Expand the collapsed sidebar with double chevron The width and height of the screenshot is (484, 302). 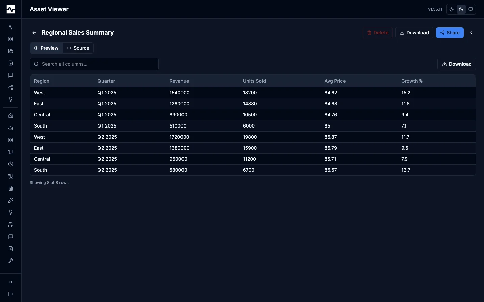coord(10,282)
